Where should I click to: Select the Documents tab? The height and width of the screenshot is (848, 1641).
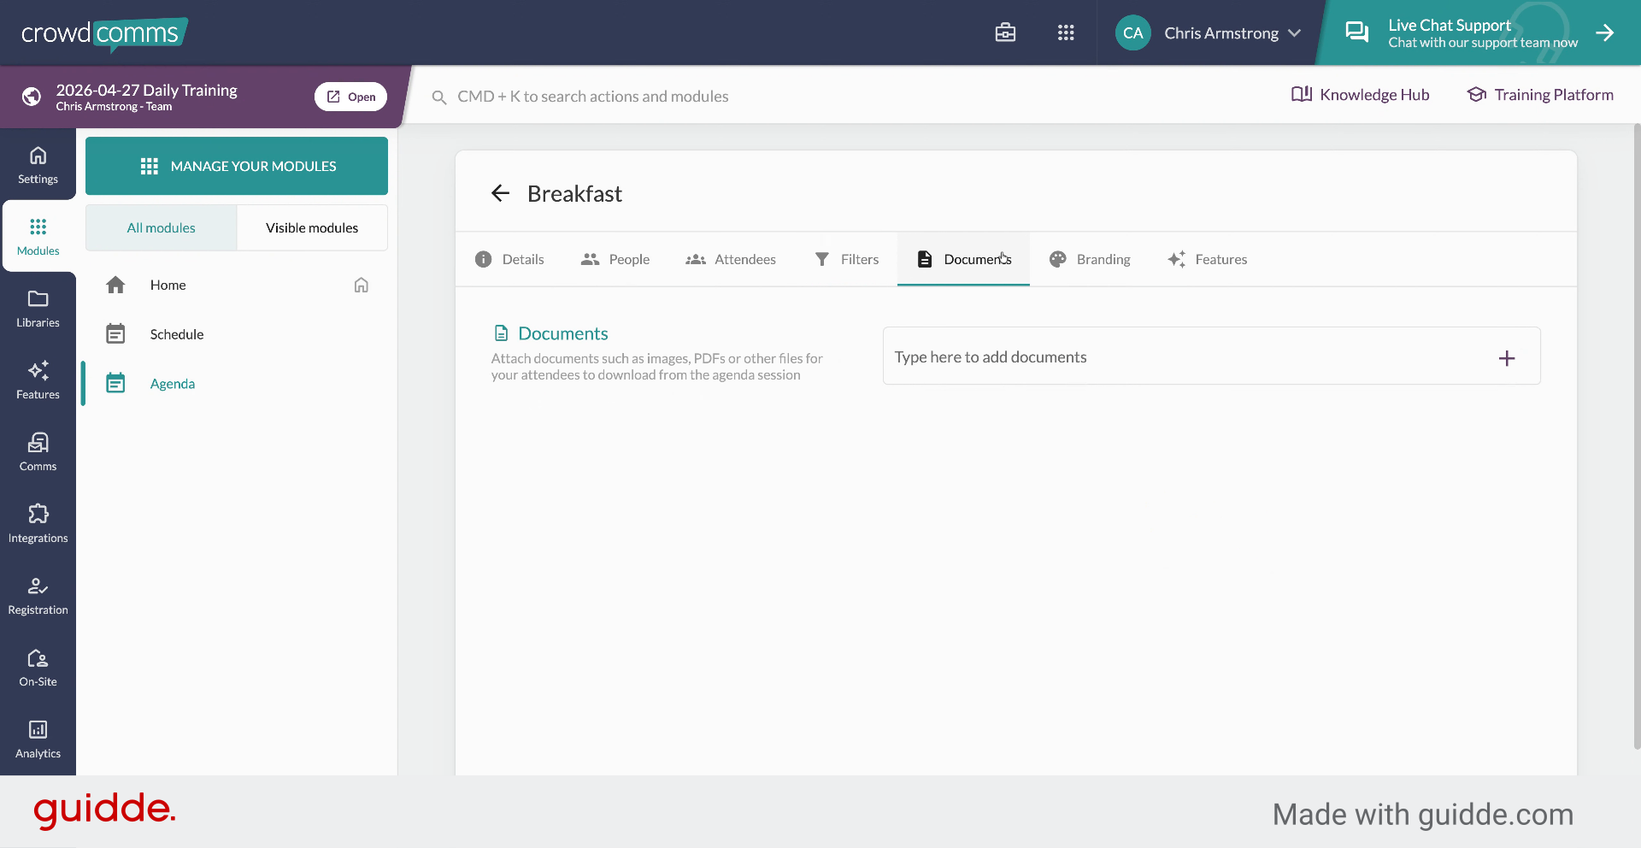click(963, 259)
